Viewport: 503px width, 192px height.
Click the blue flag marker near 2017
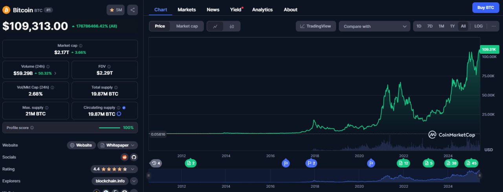point(286,163)
